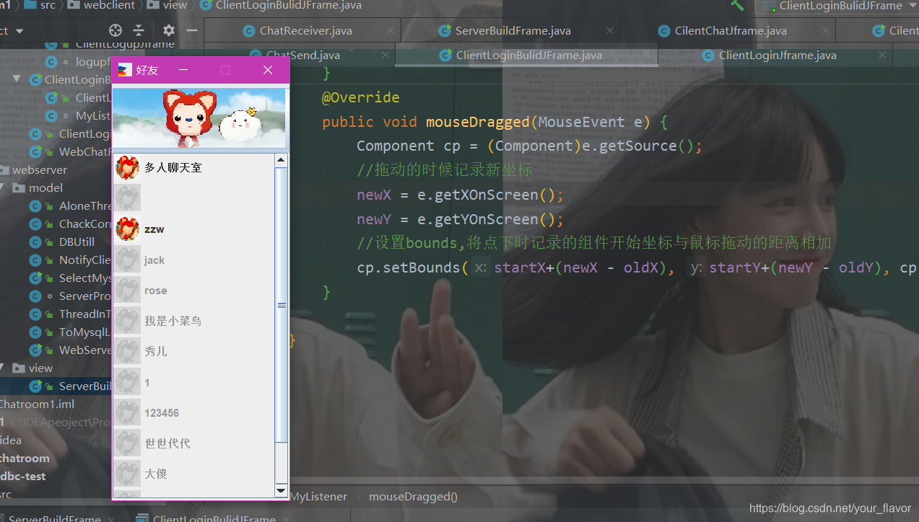The image size is (919, 522).
Task: Click the 好友 window title icon
Action: point(125,70)
